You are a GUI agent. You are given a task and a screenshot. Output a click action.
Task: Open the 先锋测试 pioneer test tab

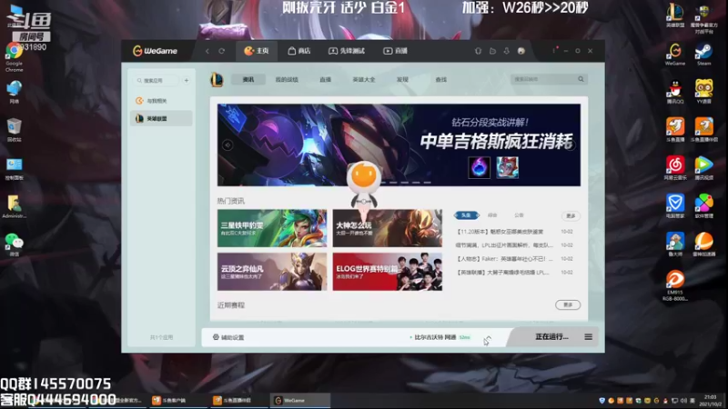tap(347, 51)
